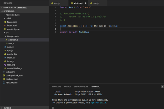Expand the Outline section
This screenshot has height=109, width=164.
click(2, 108)
